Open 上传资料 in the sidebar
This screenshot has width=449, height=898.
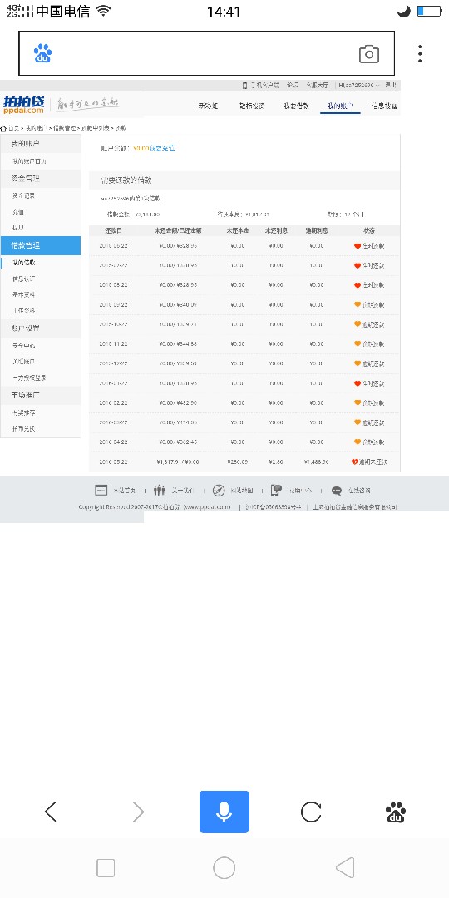24,310
